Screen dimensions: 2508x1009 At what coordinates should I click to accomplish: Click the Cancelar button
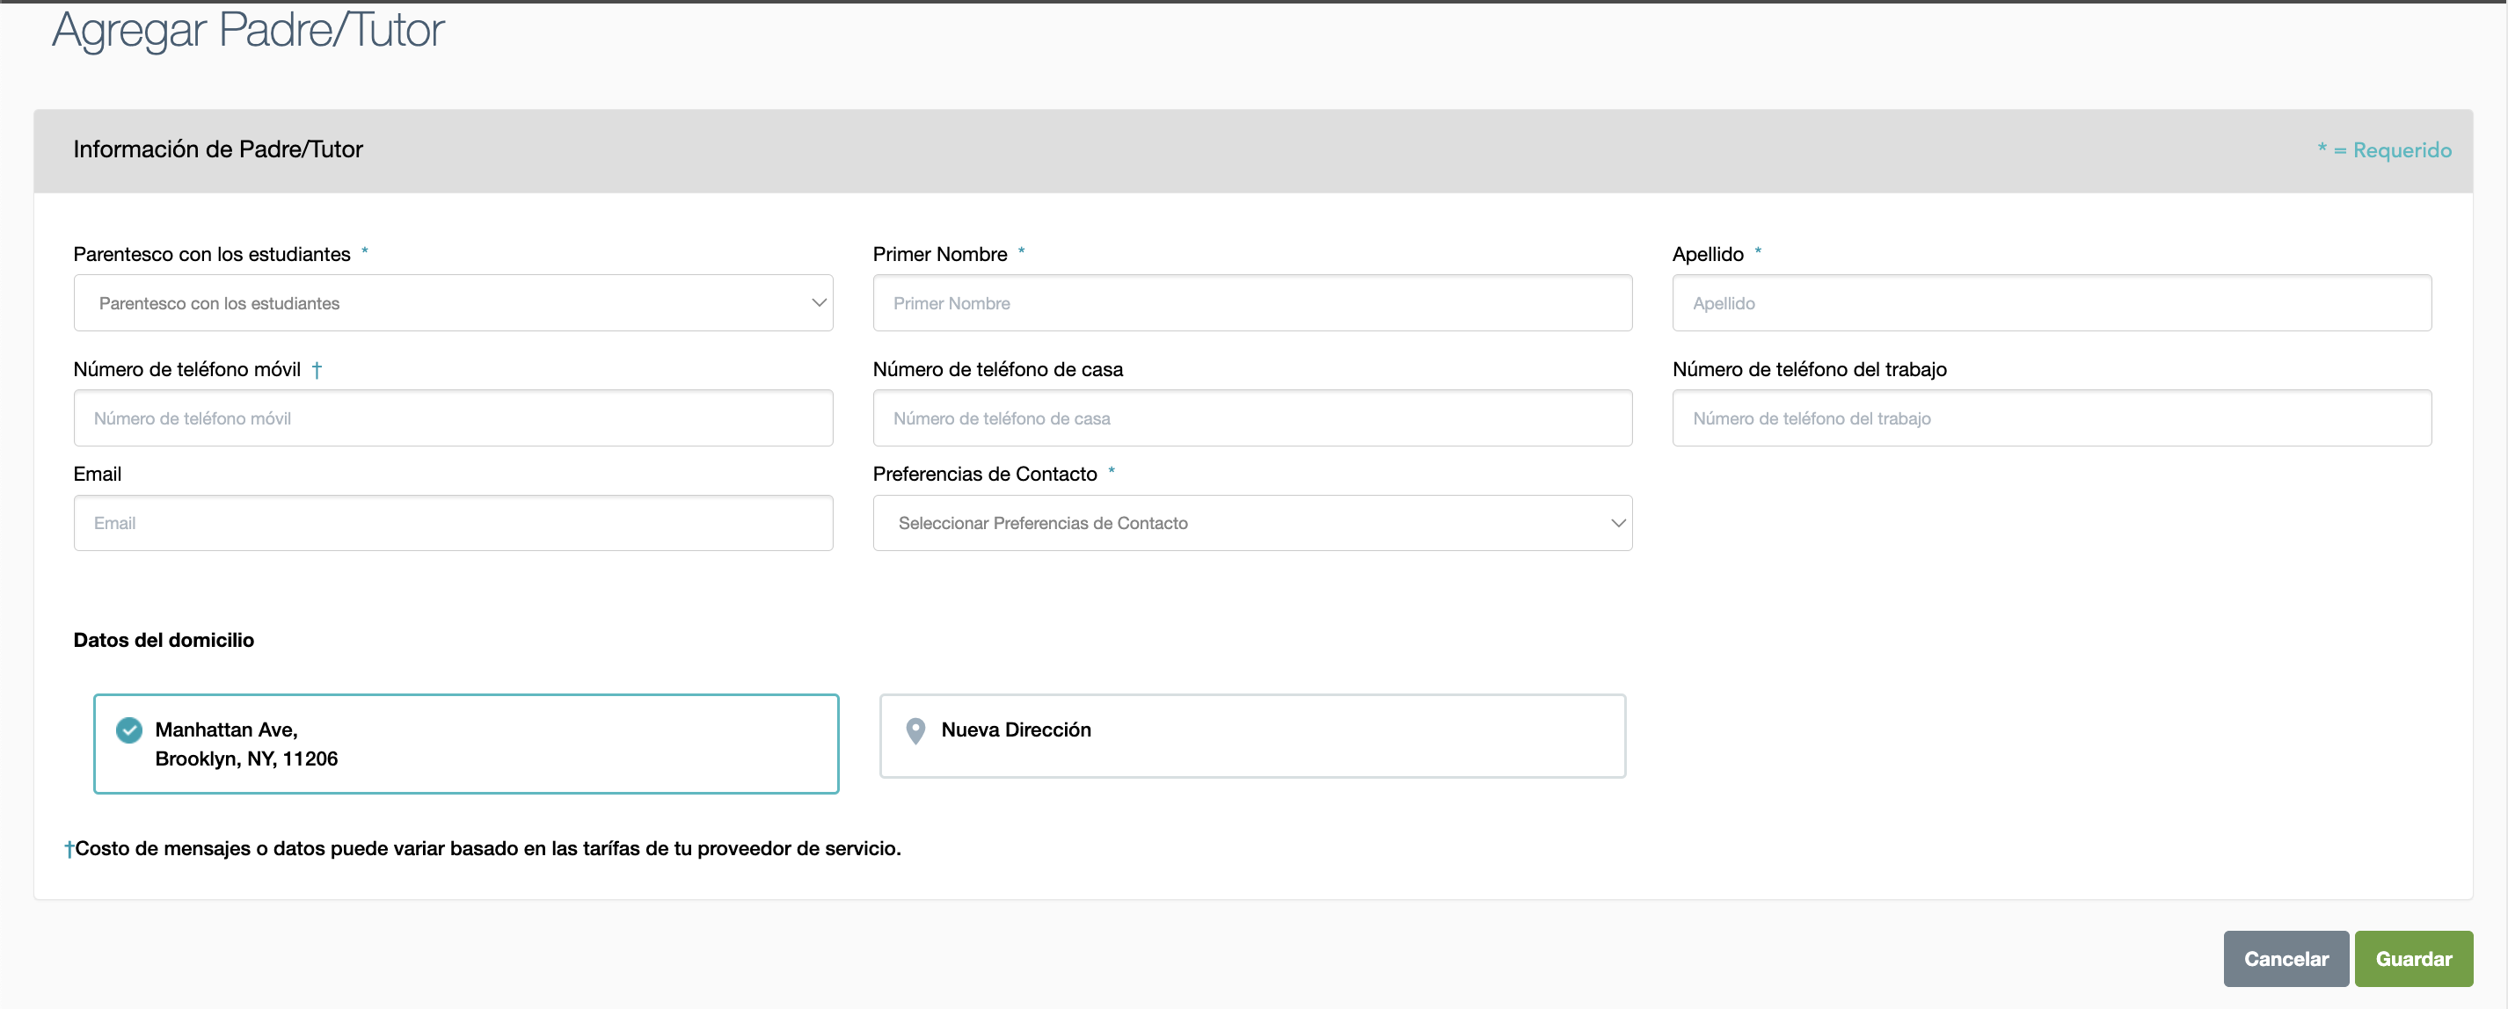click(x=2285, y=958)
